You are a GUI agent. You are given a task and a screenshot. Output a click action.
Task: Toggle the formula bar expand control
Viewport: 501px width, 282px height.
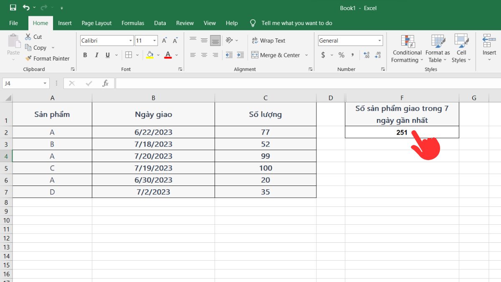[56, 83]
